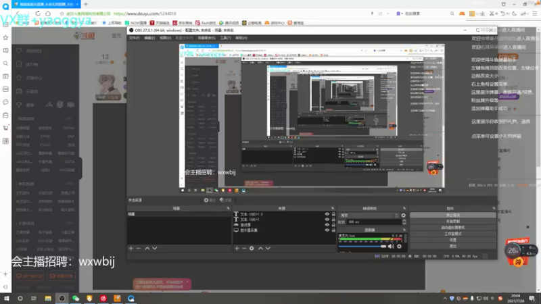This screenshot has height=304, width=541.
Task: Move scene up in Scenes panel
Action: click(147, 248)
